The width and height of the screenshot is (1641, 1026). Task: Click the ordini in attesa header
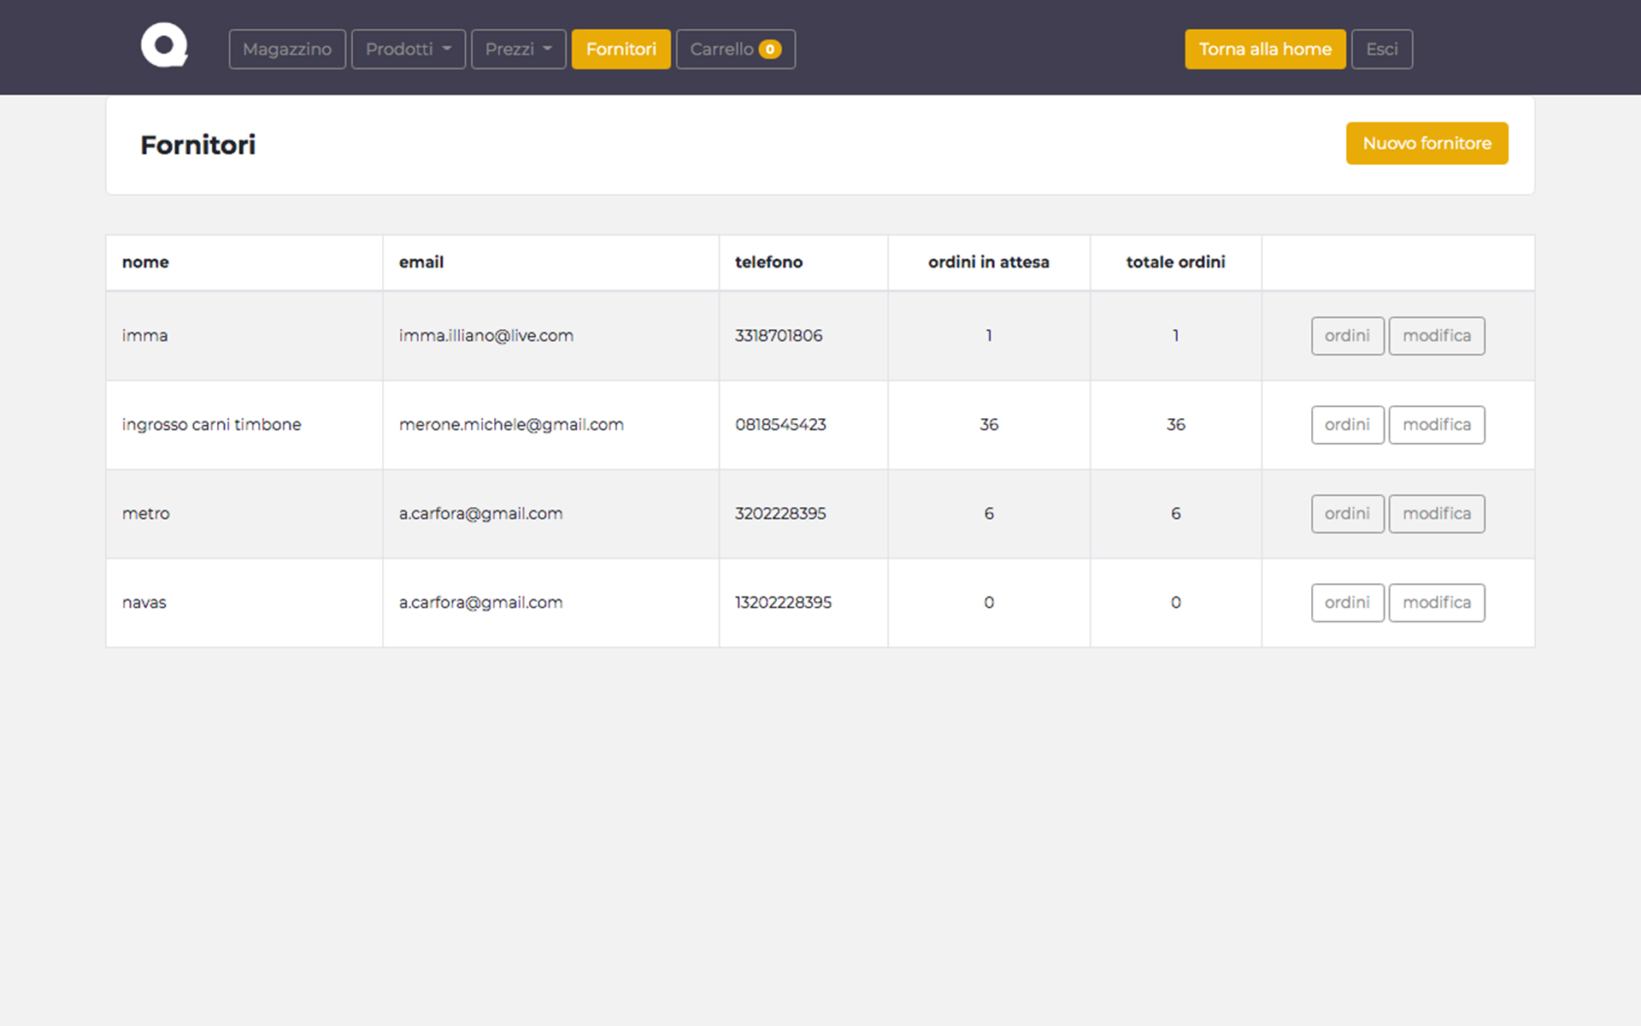point(989,262)
